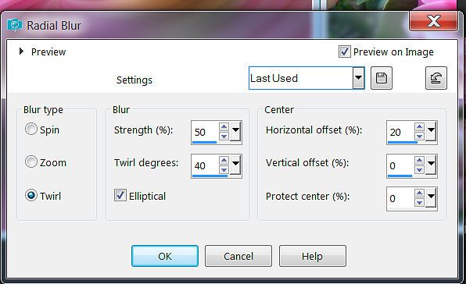
Task: Click the reset to default icon
Action: pyautogui.click(x=436, y=78)
